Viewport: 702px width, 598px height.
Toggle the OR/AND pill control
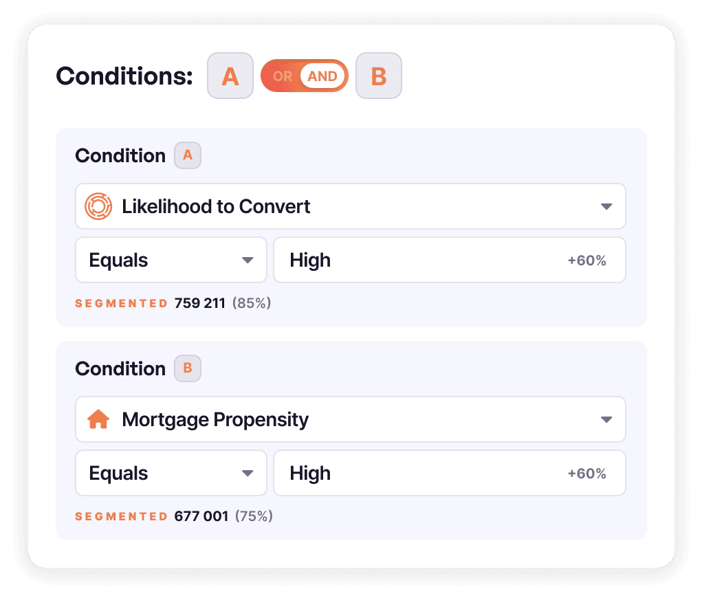[x=305, y=76]
